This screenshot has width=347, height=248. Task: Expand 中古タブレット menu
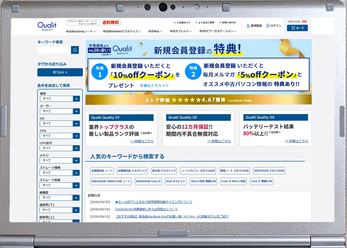pos(181,31)
